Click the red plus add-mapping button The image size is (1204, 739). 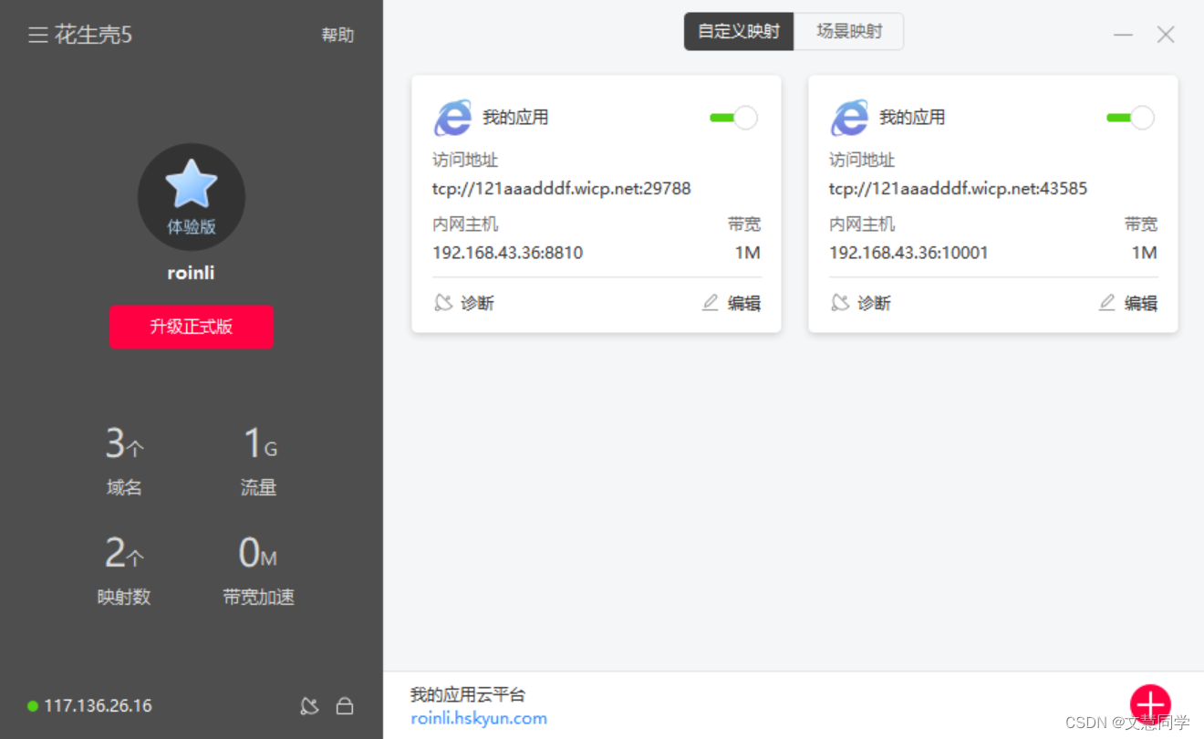pos(1150,704)
